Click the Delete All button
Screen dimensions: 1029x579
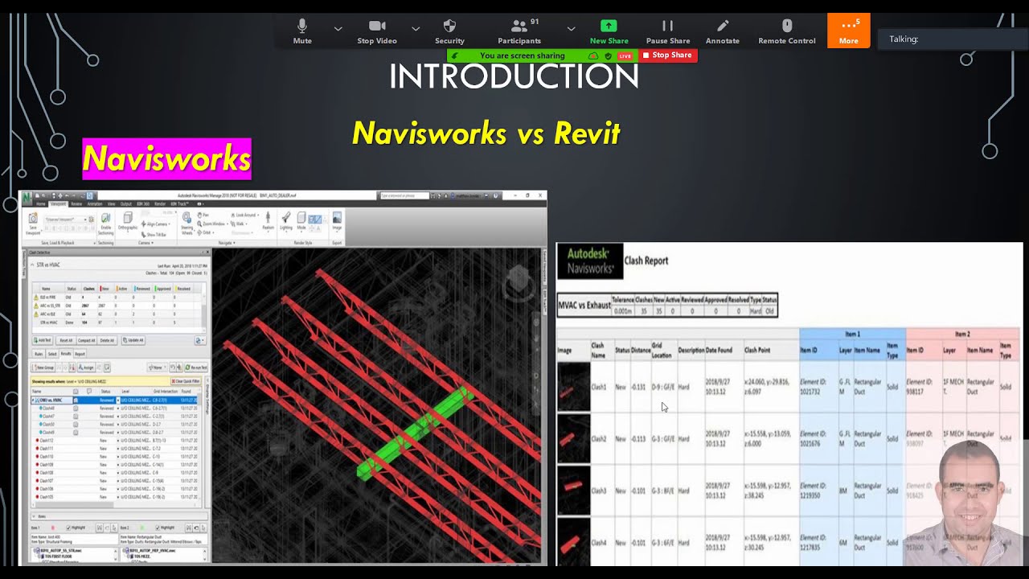click(107, 340)
